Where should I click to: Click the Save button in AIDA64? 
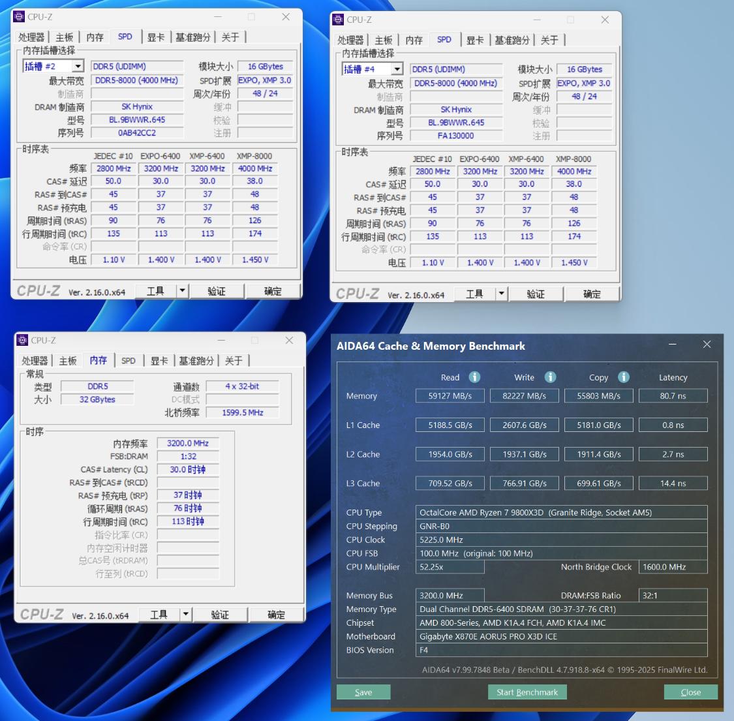pyautogui.click(x=363, y=692)
